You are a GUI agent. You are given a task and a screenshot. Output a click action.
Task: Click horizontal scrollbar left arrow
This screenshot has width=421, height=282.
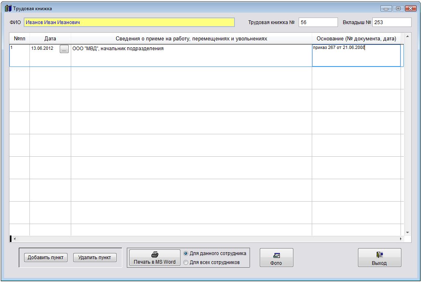(15, 239)
